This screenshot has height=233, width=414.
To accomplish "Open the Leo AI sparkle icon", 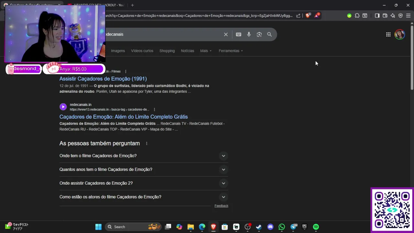I will pyautogui.click(x=393, y=16).
